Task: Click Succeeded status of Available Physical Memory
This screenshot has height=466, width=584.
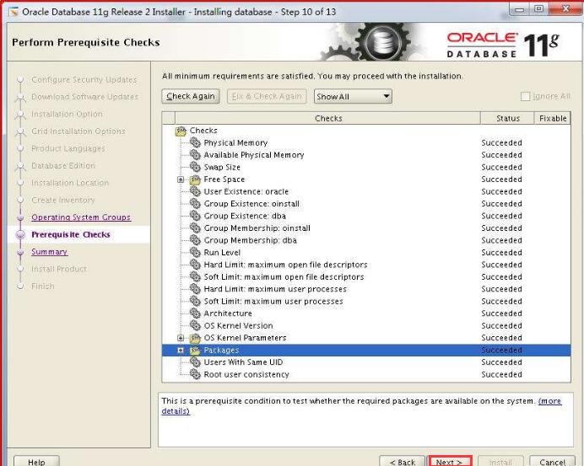Action: 501,155
